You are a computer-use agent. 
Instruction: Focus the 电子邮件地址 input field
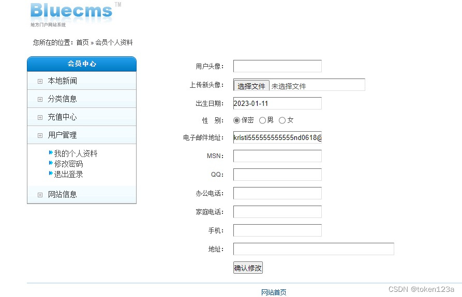(x=277, y=137)
